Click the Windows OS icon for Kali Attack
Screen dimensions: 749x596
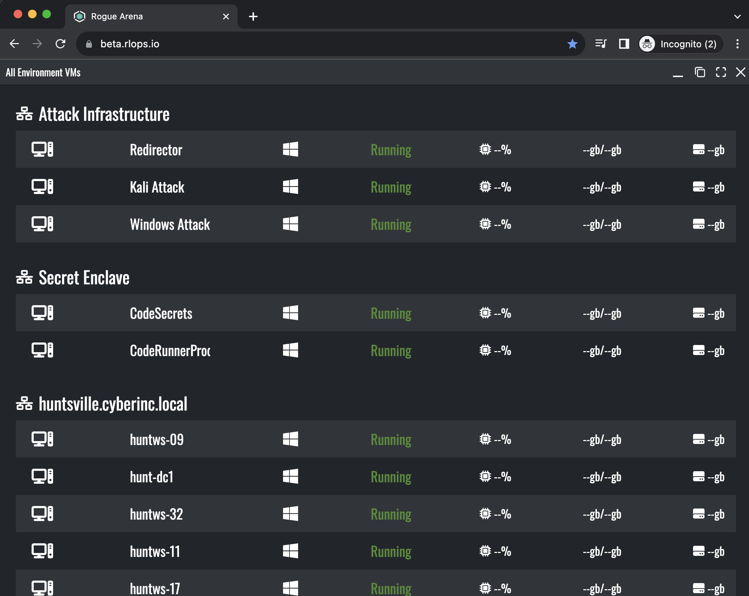290,186
